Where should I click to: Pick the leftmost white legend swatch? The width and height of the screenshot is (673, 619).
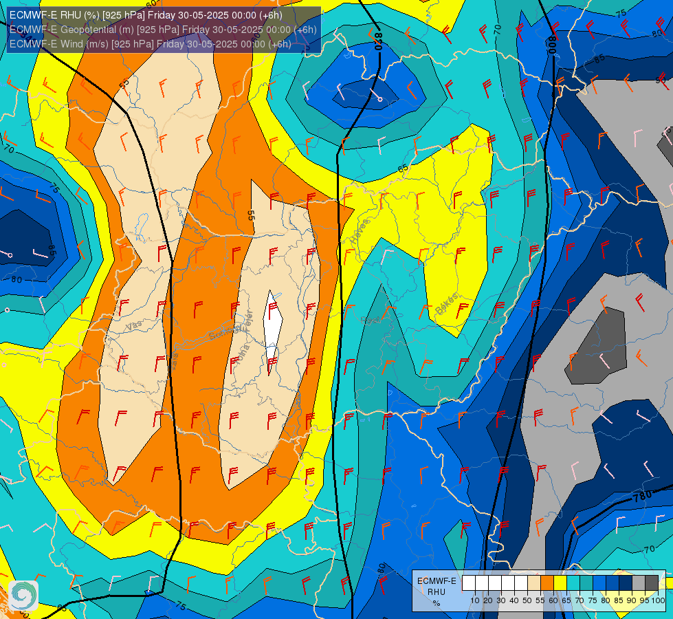click(469, 583)
